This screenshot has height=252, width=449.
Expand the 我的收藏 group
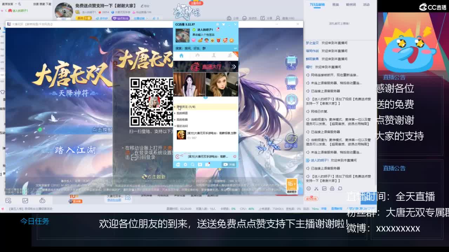[206, 119]
